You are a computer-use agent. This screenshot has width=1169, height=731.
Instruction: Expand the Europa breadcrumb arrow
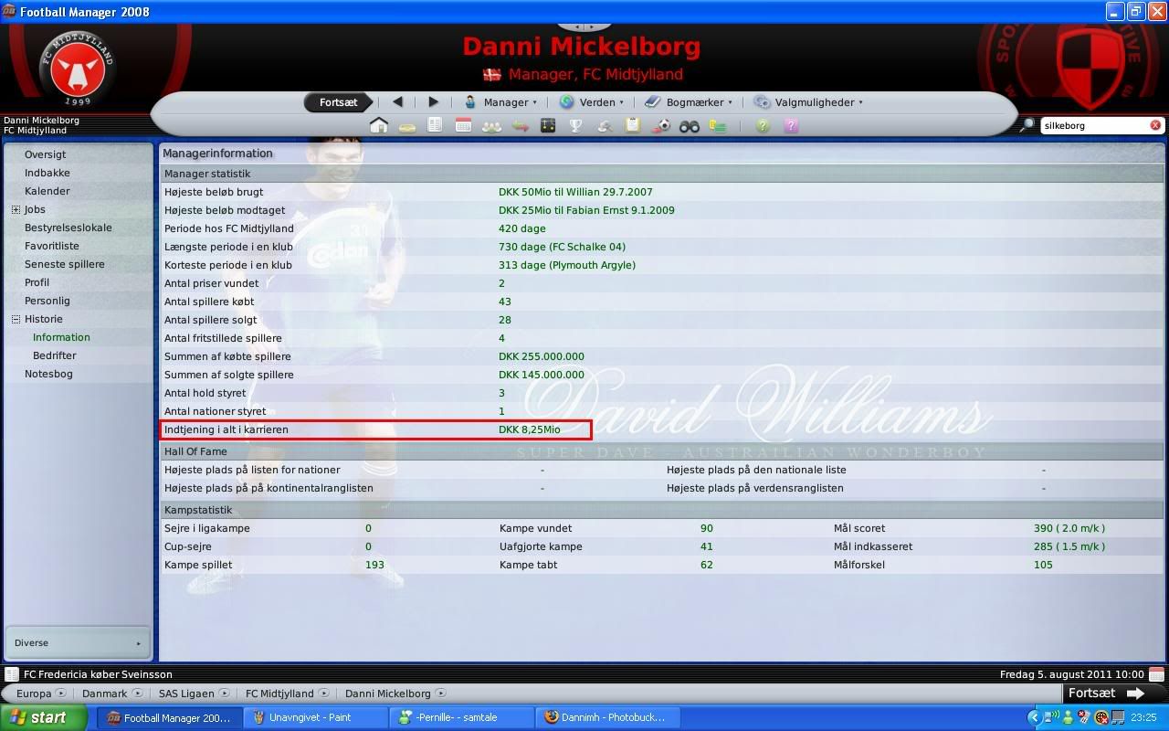(61, 694)
